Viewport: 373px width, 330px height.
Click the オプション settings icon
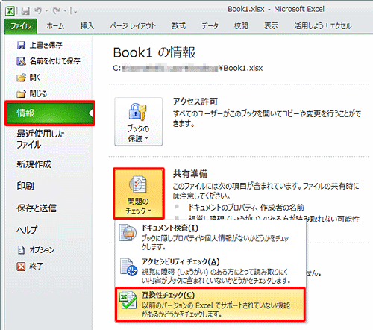point(21,250)
